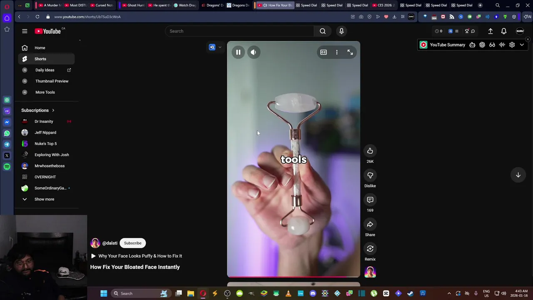
Task: Search with your voice using the microphone
Action: (x=341, y=31)
